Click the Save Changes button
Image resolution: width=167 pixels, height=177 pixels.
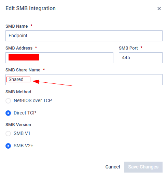(143, 167)
